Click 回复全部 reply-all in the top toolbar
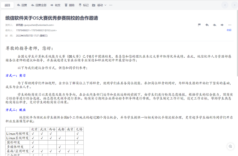Viewport: 238px width, 156px height. 39,5
